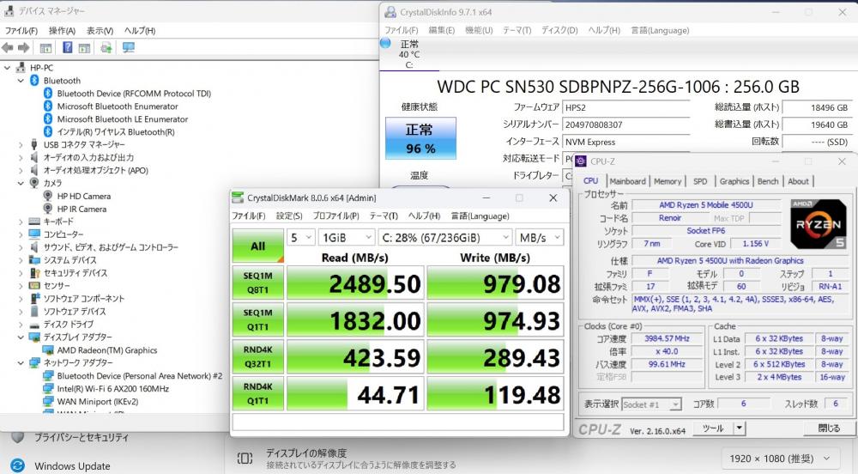Open drive dropdown C: 28% (67/236GiB)
This screenshot has width=858, height=474.
coord(444,238)
